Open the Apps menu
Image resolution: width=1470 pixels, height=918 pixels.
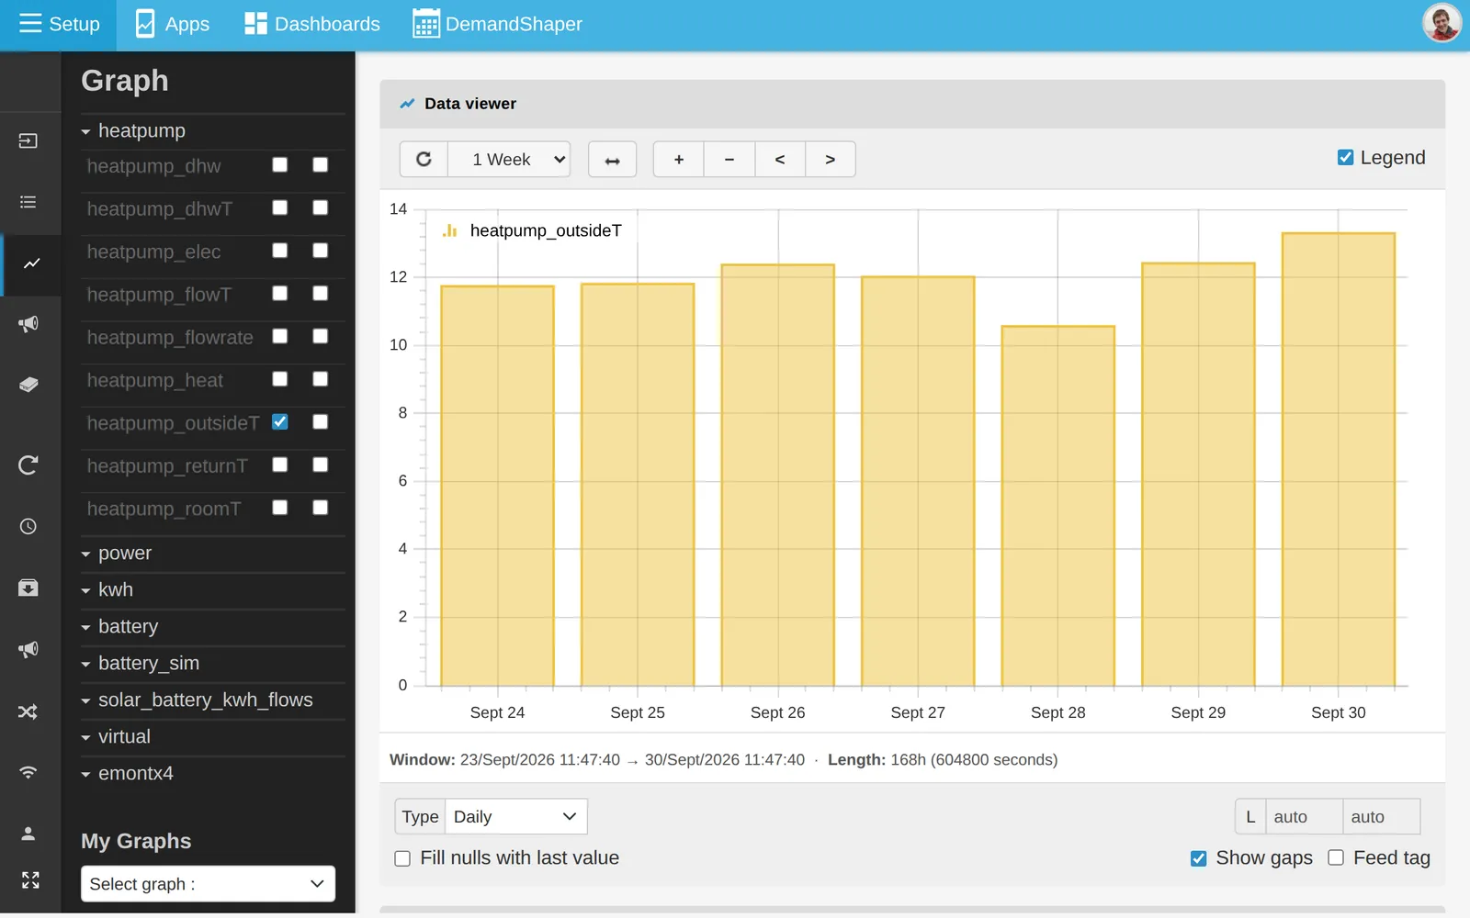coord(172,25)
